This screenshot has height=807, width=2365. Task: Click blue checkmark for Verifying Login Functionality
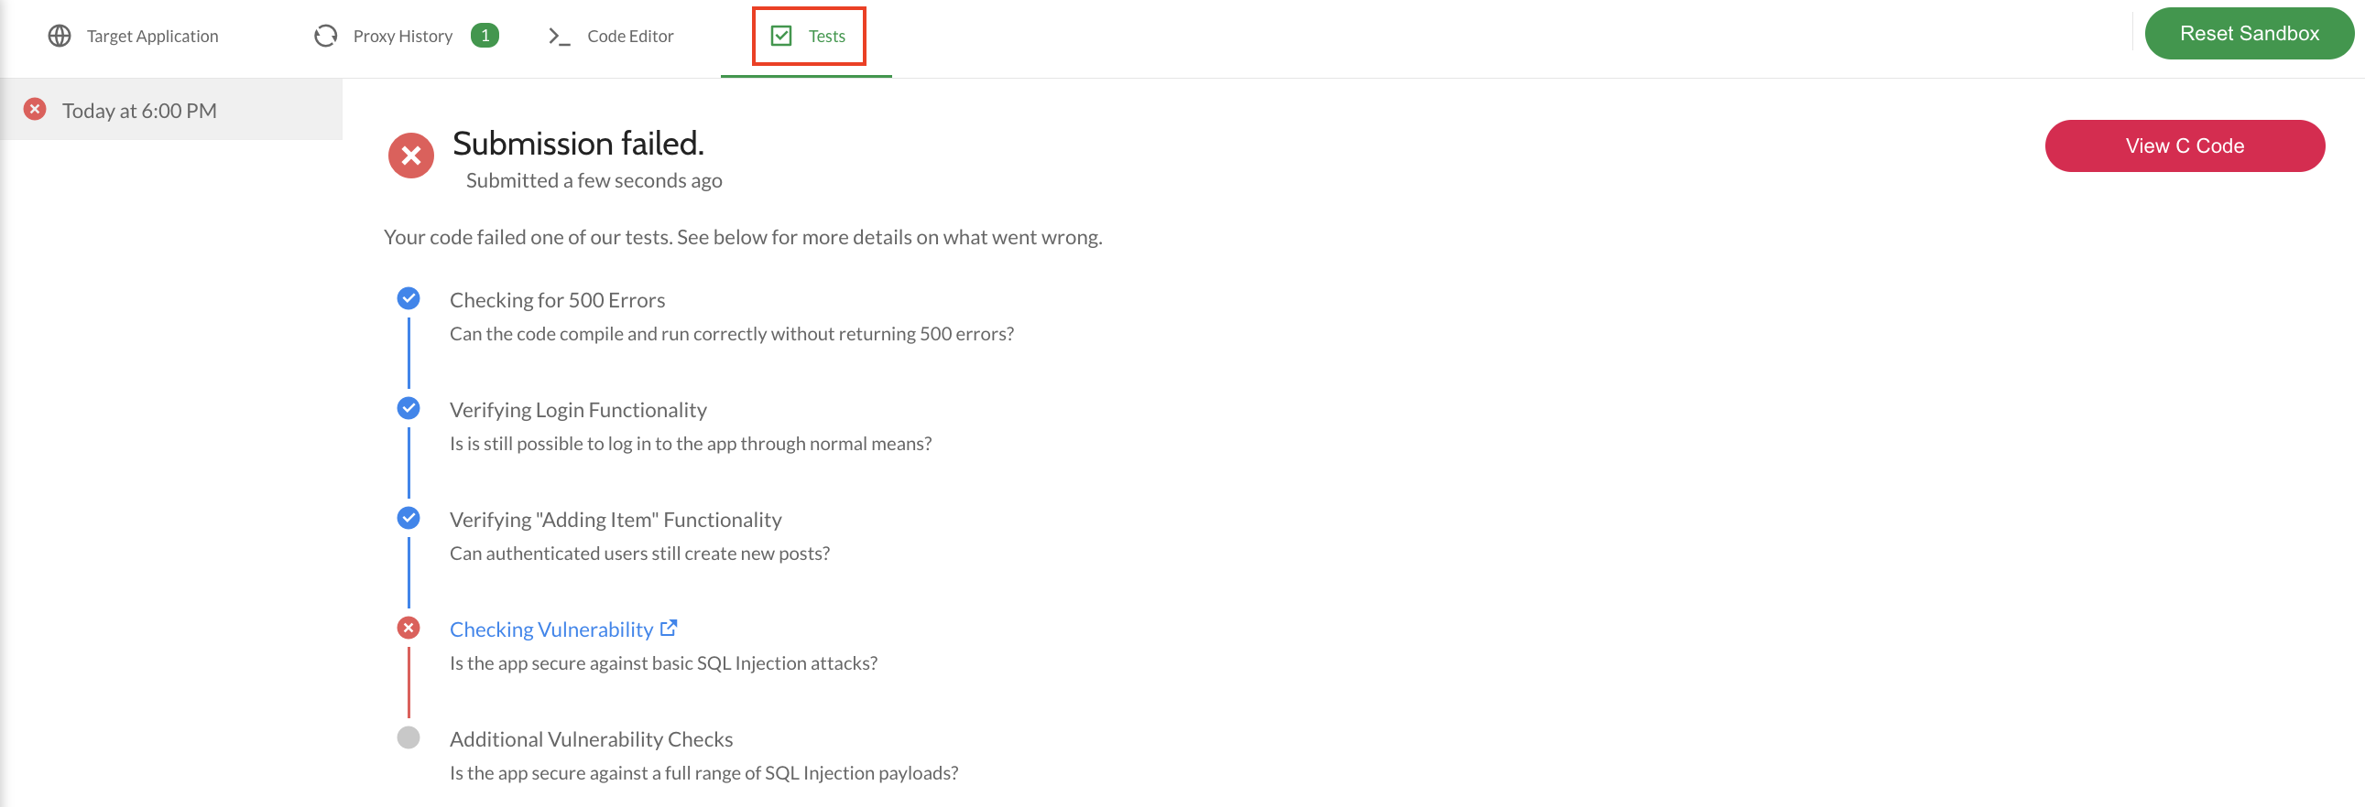409,409
